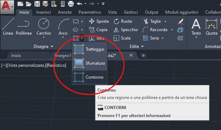Open the Undo history dropdown arrow
Screen dimensions: 221x130
tap(85, 4)
